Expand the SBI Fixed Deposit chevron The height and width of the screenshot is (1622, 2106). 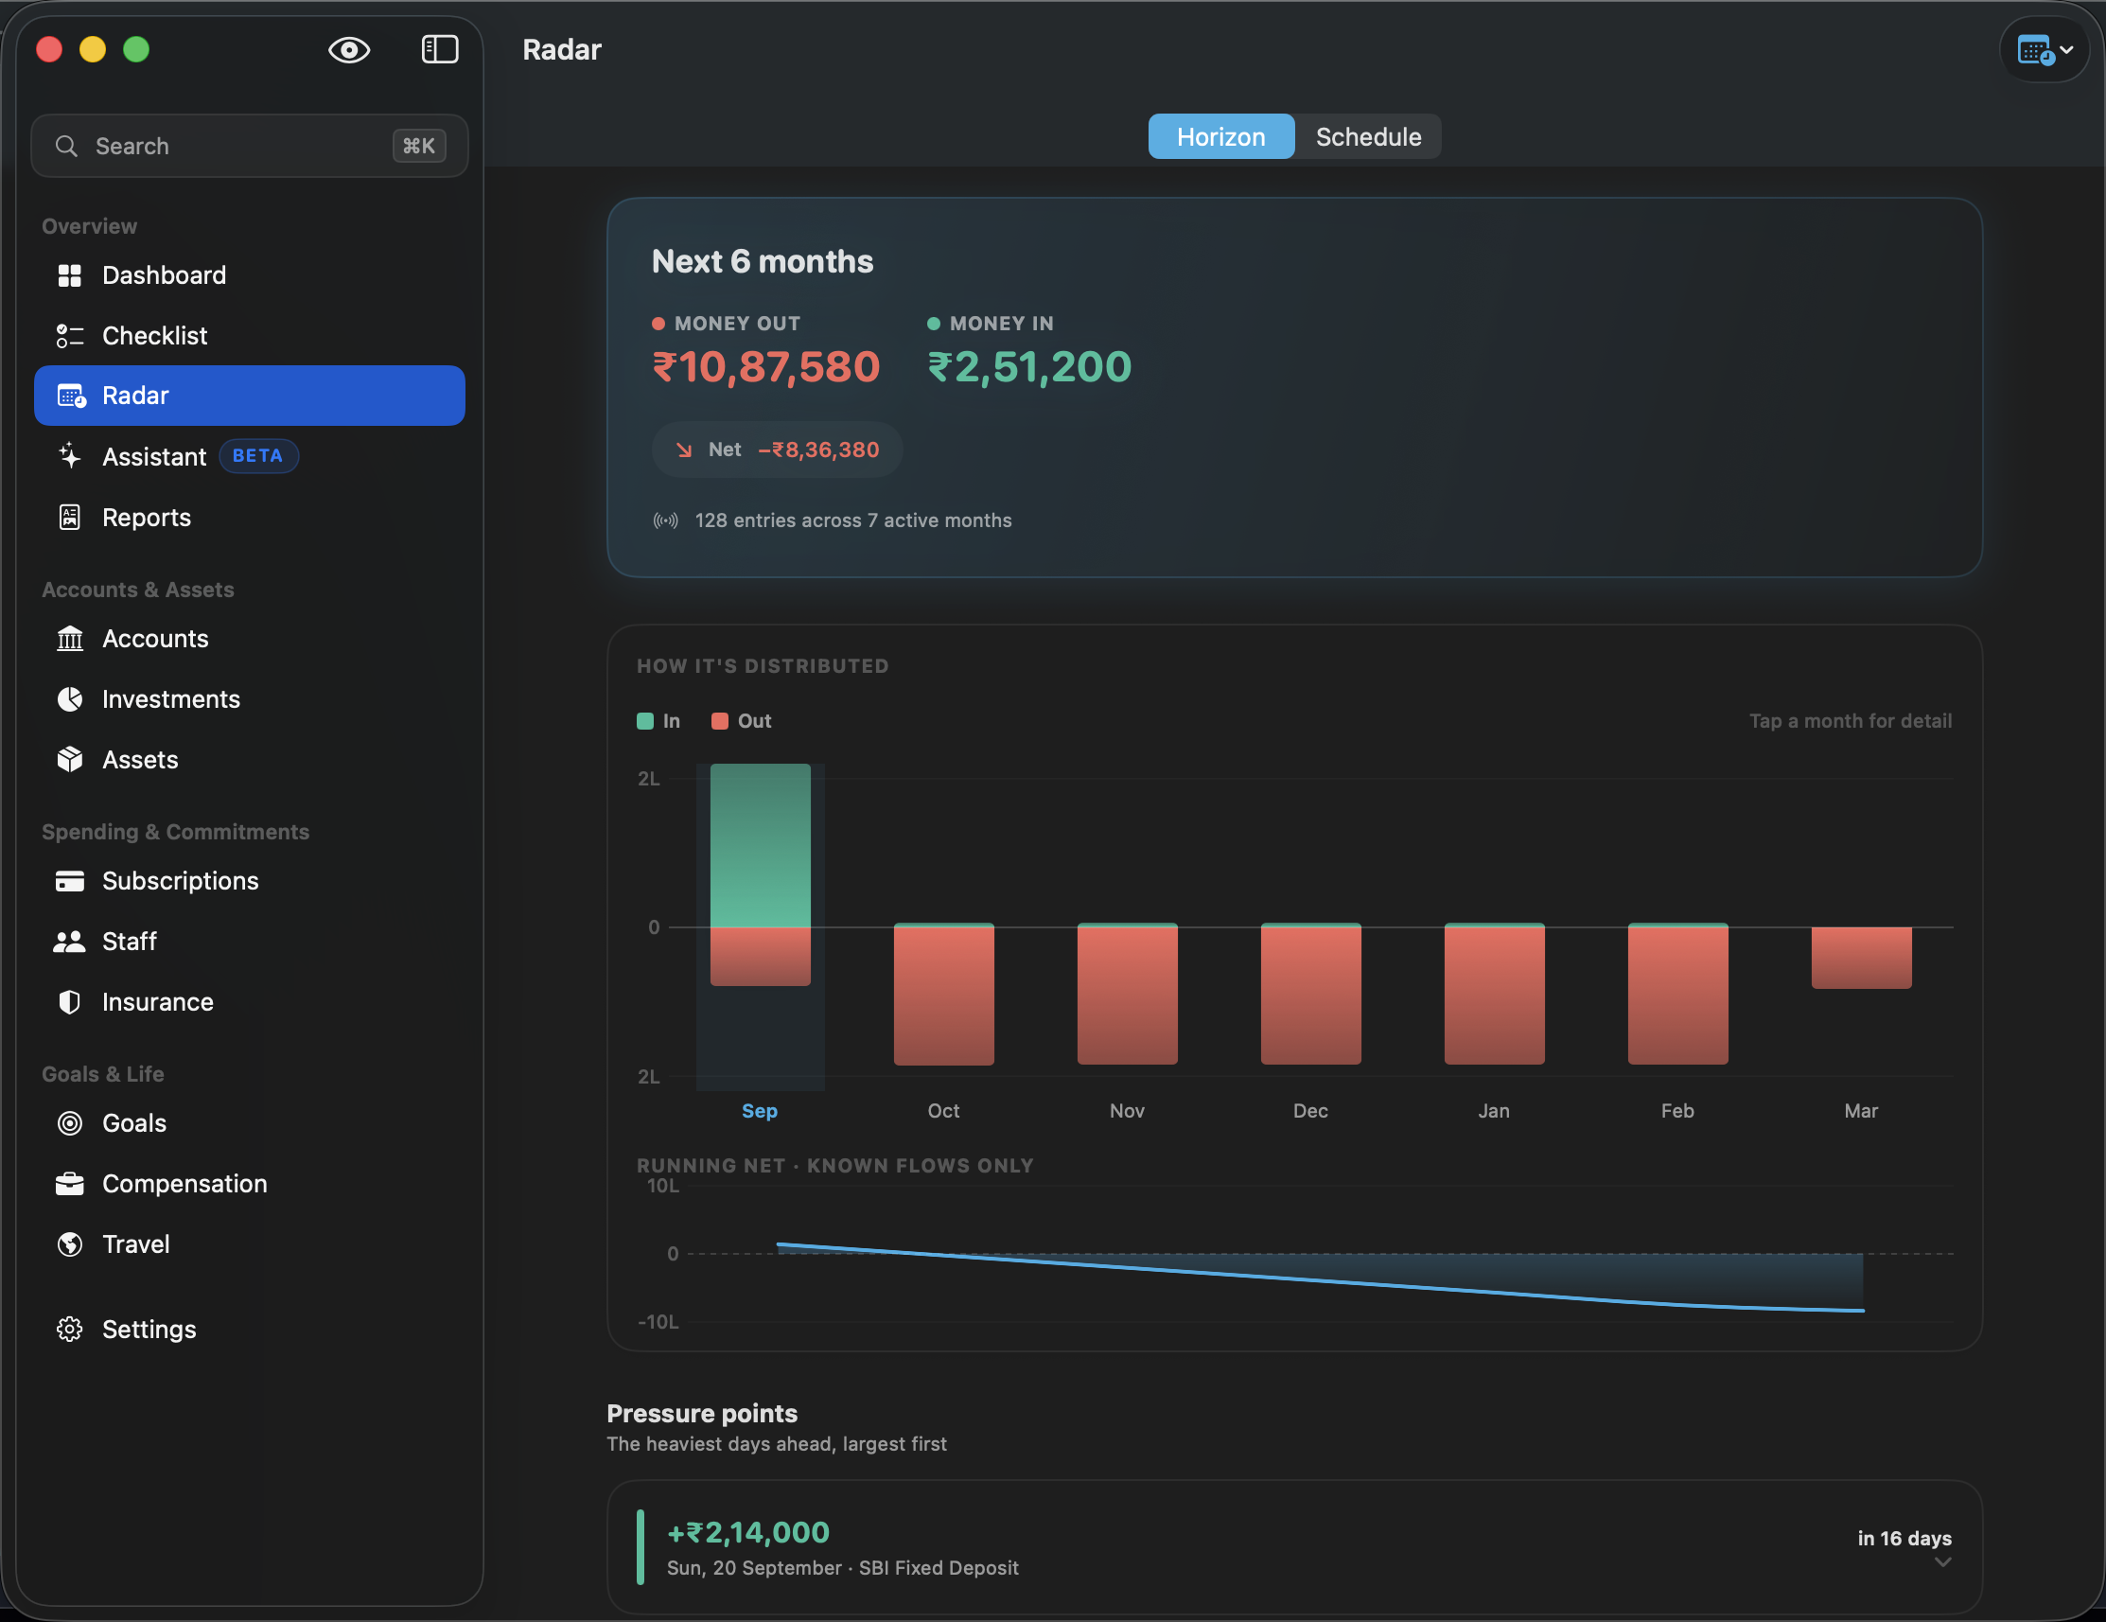pos(1942,1562)
